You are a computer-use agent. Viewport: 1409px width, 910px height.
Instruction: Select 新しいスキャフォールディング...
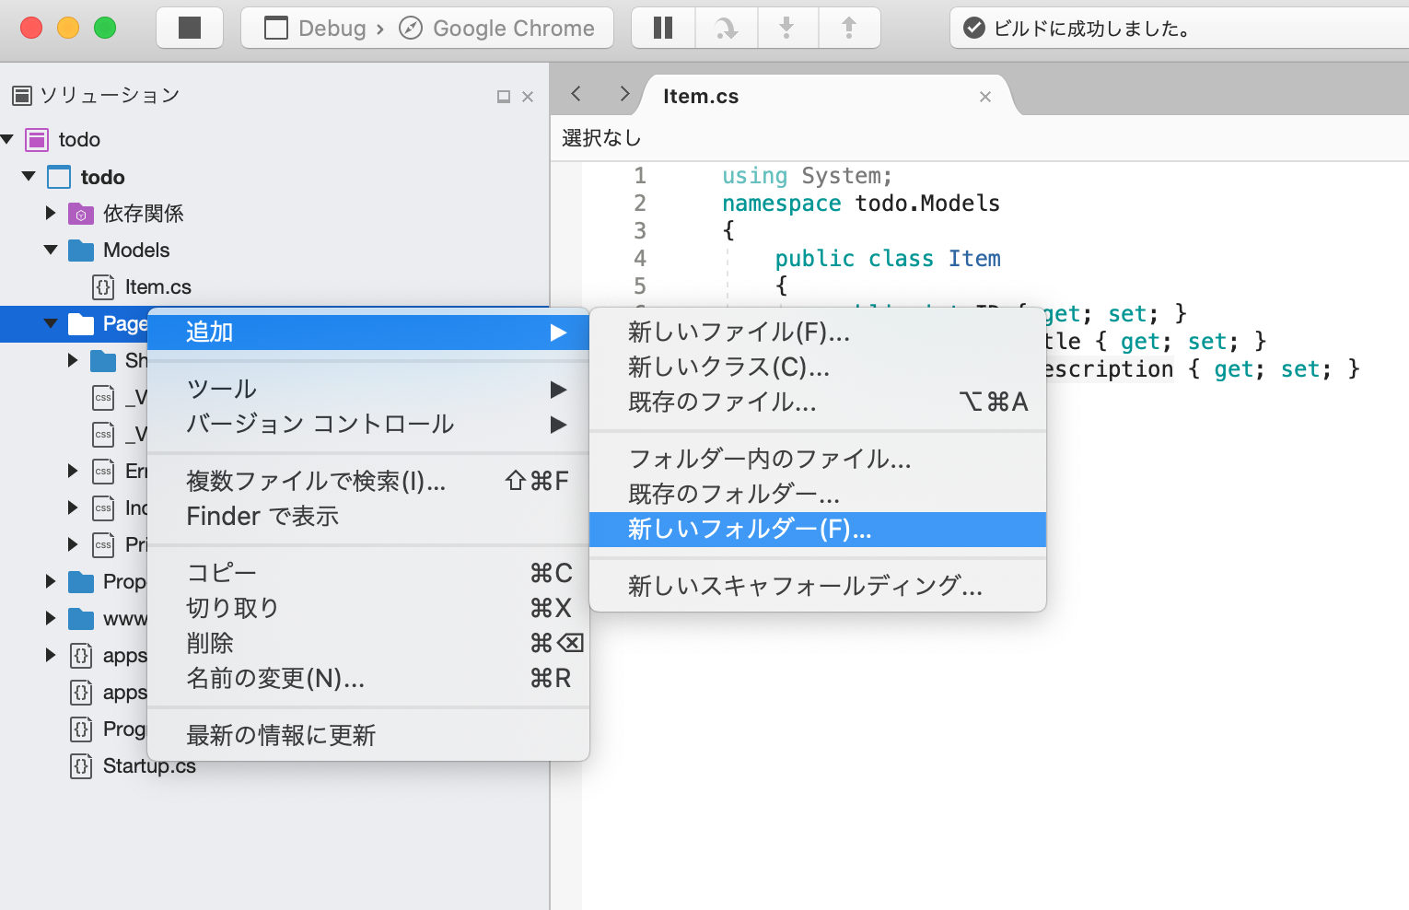click(818, 587)
